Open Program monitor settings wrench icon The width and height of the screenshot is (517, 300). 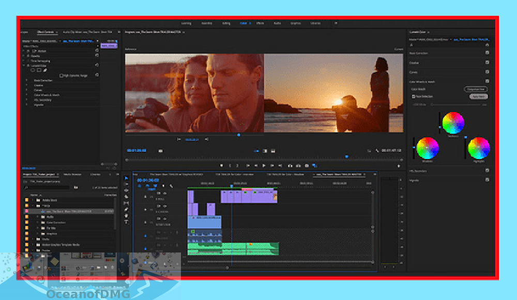(377, 150)
